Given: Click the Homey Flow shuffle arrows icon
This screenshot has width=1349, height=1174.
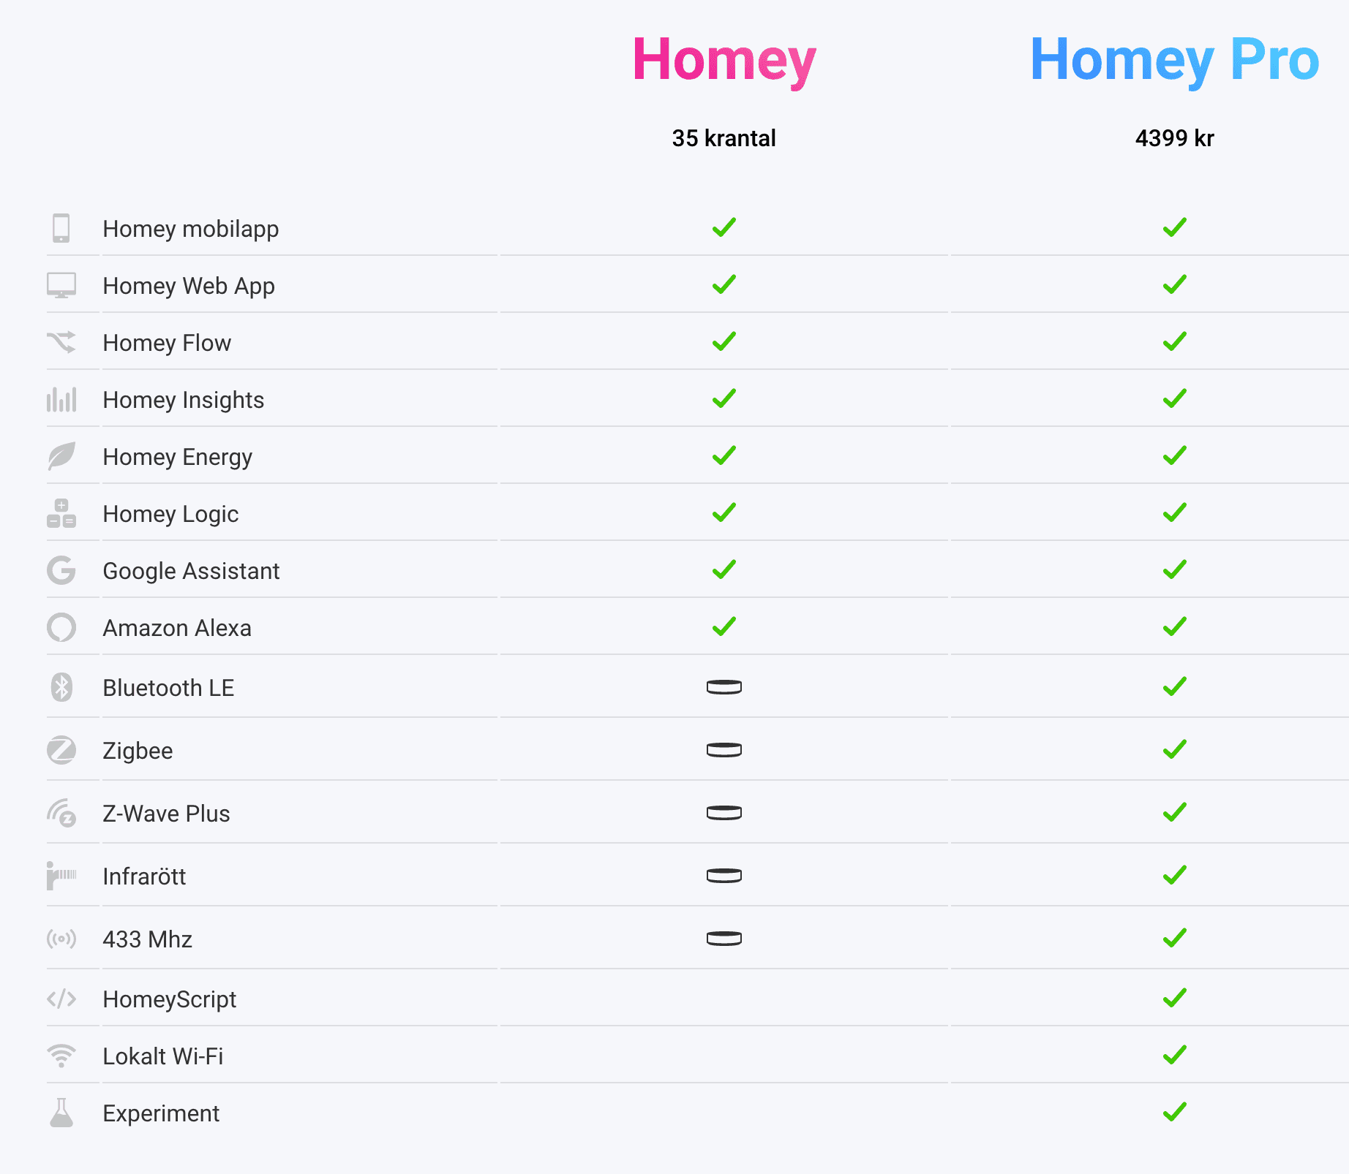Looking at the screenshot, I should click(x=61, y=342).
